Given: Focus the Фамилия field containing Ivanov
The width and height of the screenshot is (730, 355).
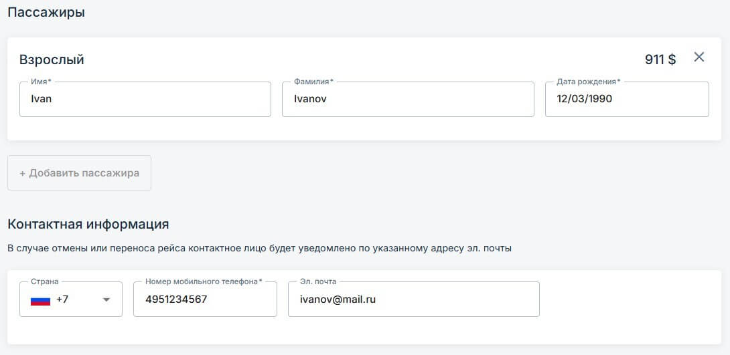Looking at the screenshot, I should (x=408, y=99).
